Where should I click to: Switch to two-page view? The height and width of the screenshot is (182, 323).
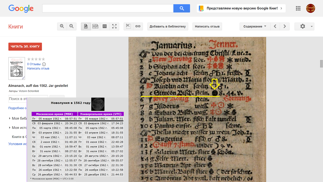click(x=95, y=26)
